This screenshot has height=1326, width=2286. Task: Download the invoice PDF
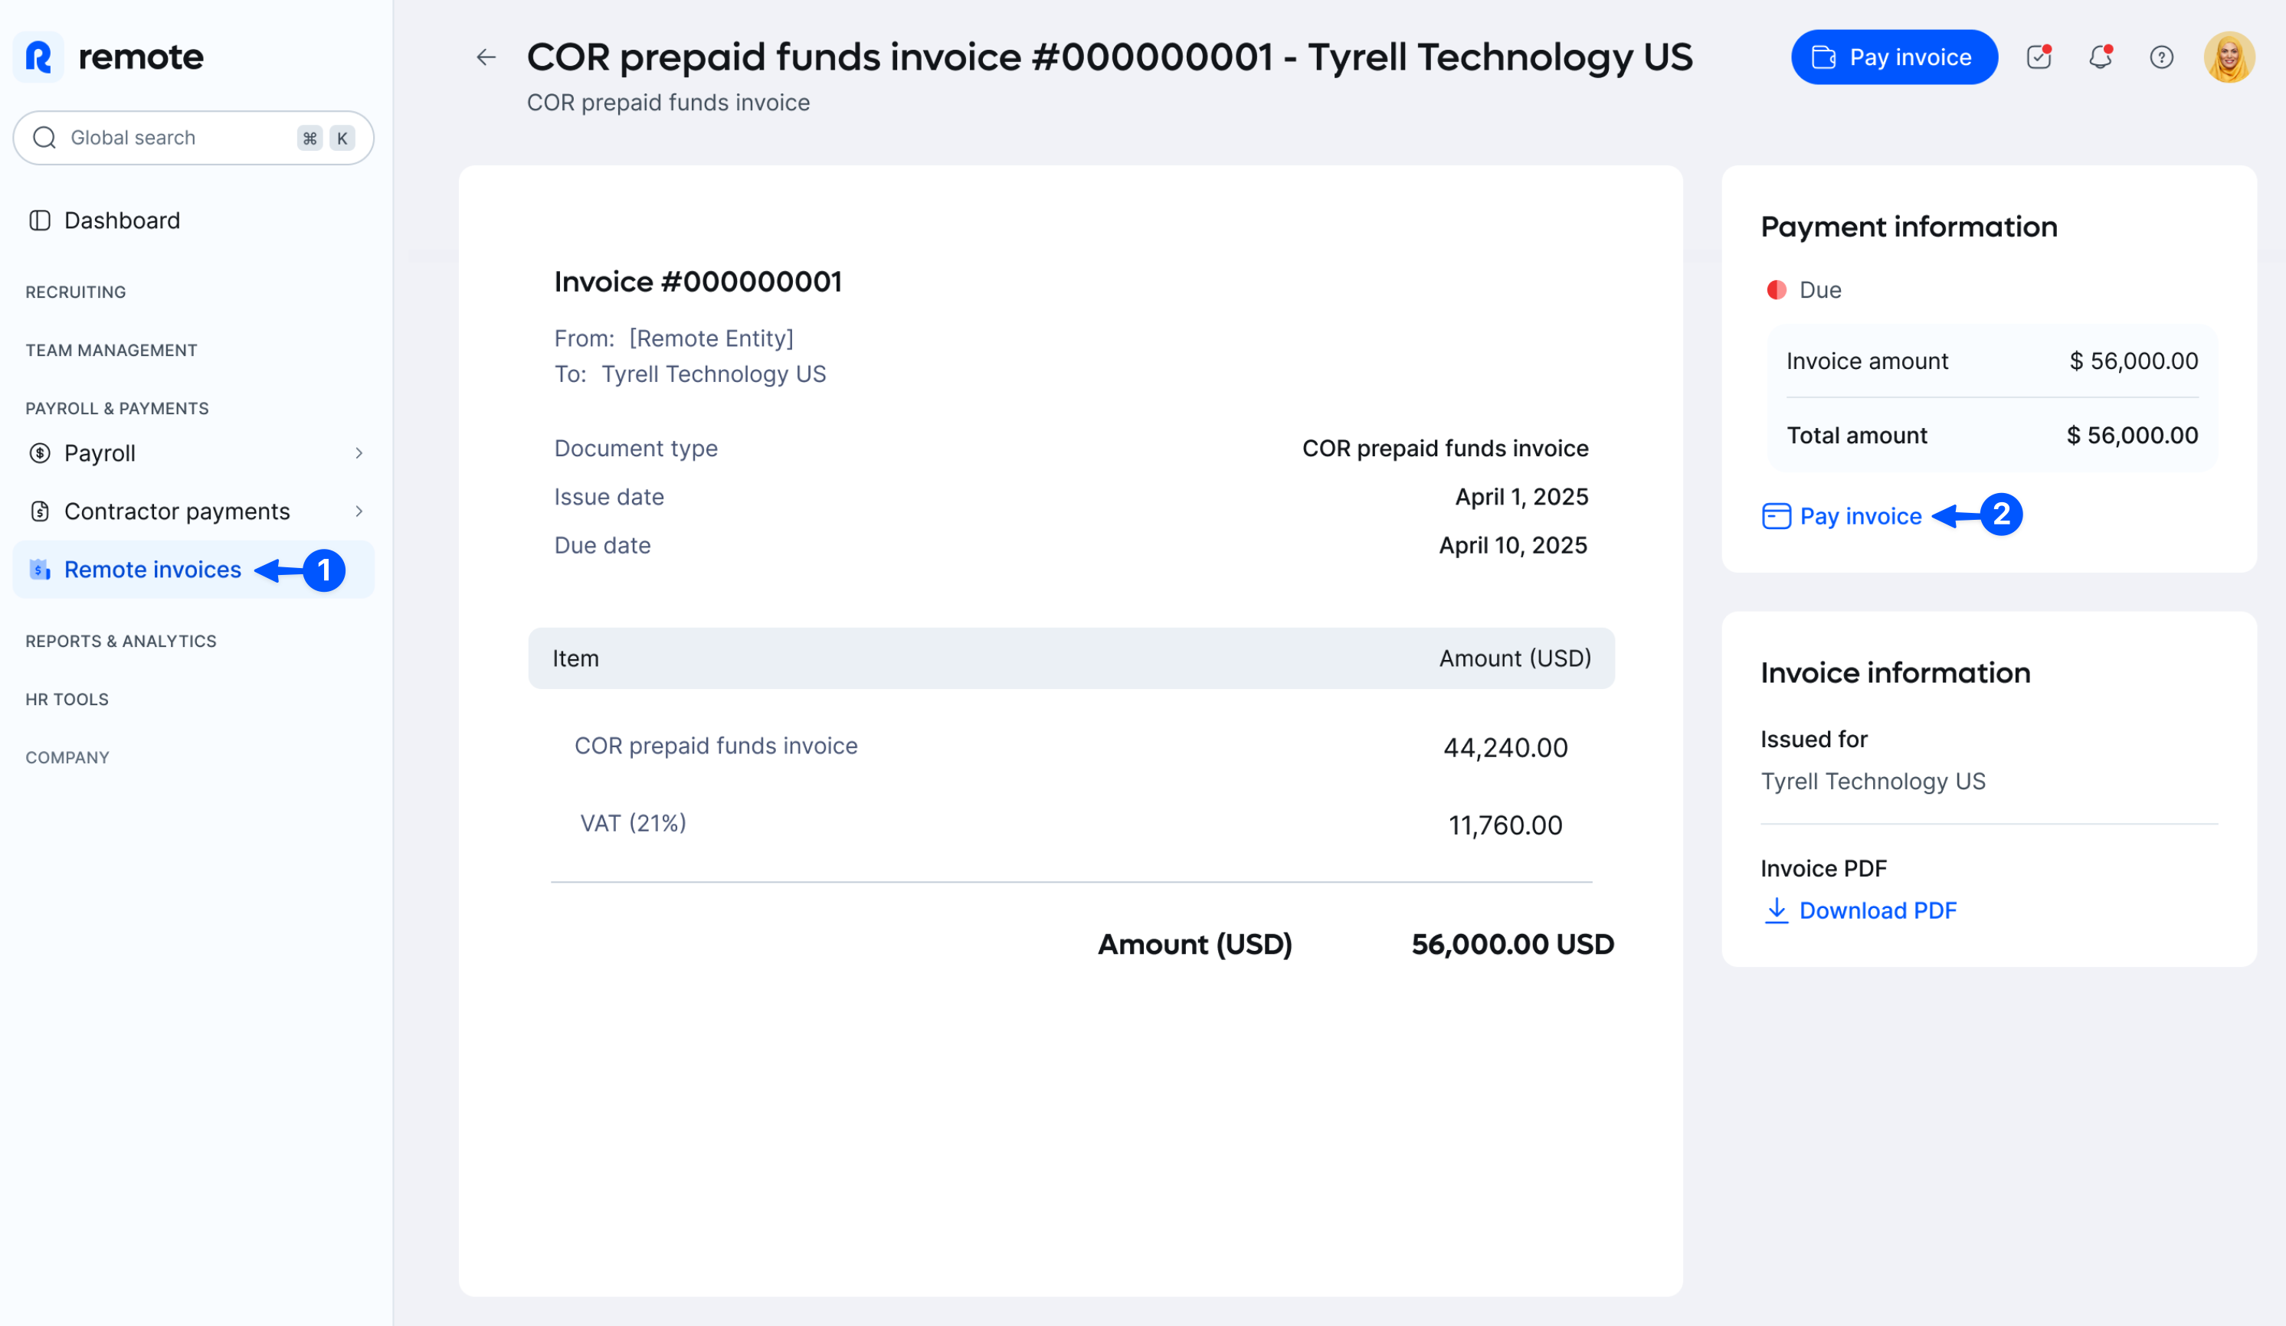[x=1878, y=910]
